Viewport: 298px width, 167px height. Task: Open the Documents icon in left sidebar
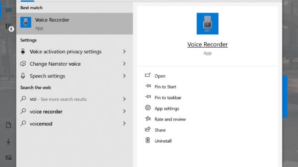click(x=8, y=125)
